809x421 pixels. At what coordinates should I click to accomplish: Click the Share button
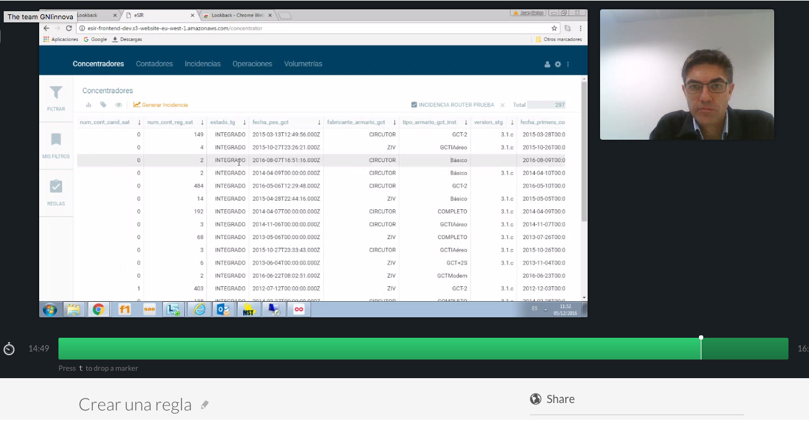click(x=552, y=399)
